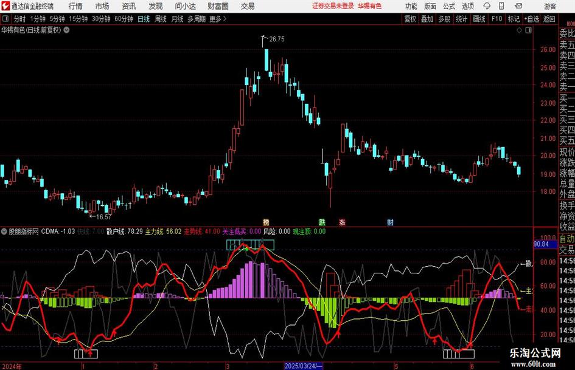This screenshot has height=370, width=575.
Task: Add stock via +自选 button
Action: coord(531,19)
